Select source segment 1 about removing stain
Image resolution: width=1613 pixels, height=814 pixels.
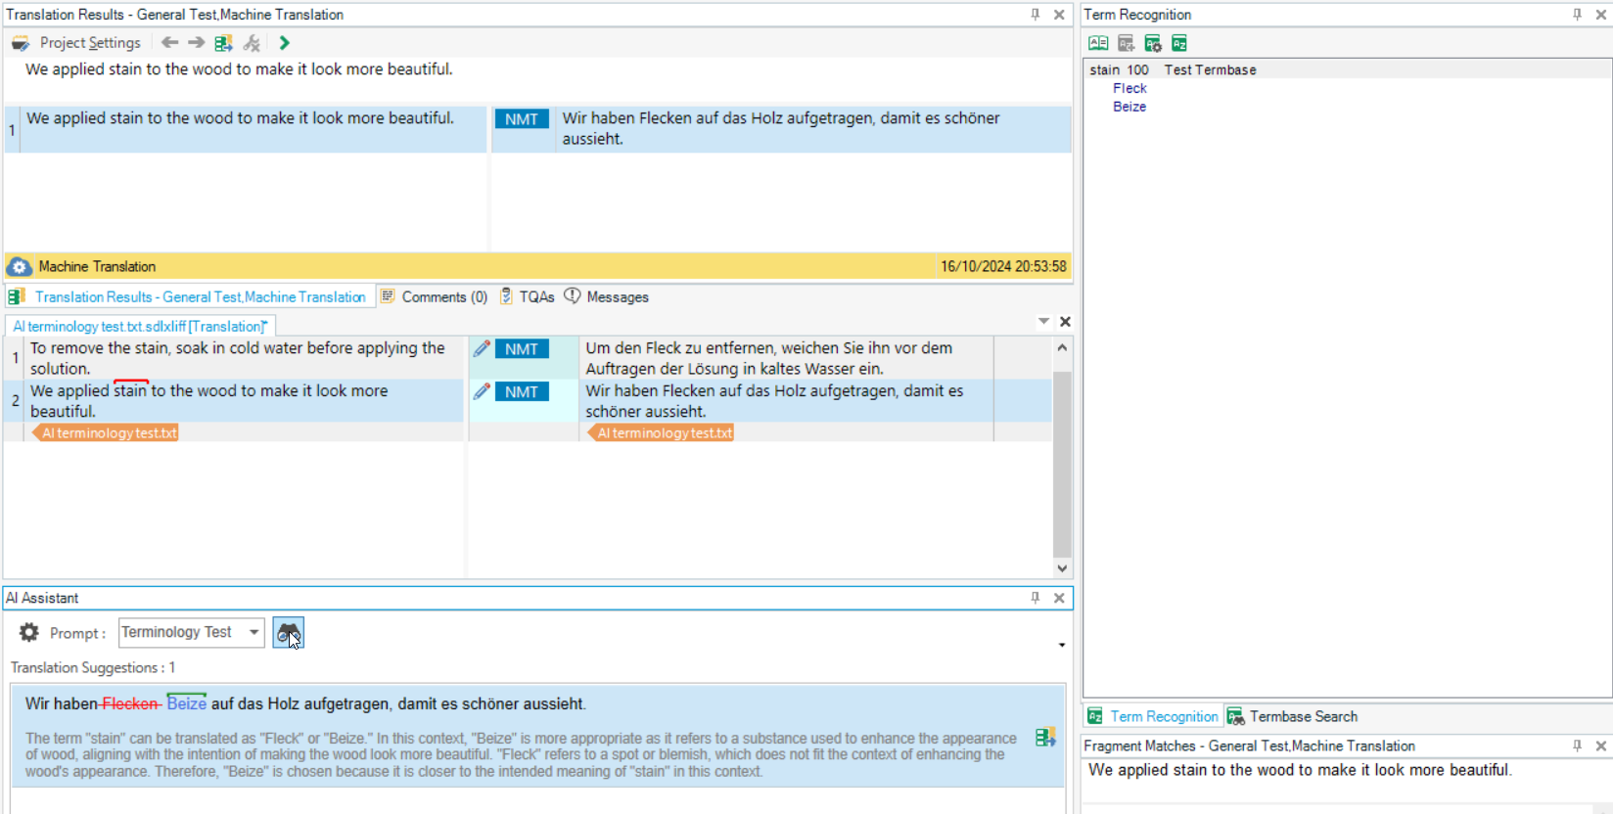(243, 358)
